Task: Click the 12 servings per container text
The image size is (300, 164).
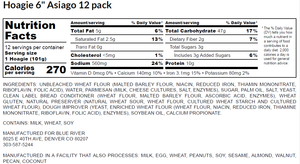Action: click(34, 47)
